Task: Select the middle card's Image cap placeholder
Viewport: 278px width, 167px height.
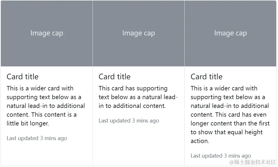Action: point(138,33)
